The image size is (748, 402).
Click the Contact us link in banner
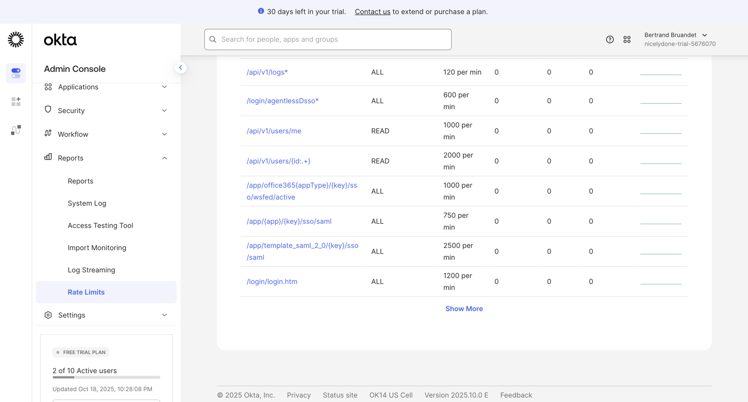pyautogui.click(x=373, y=12)
